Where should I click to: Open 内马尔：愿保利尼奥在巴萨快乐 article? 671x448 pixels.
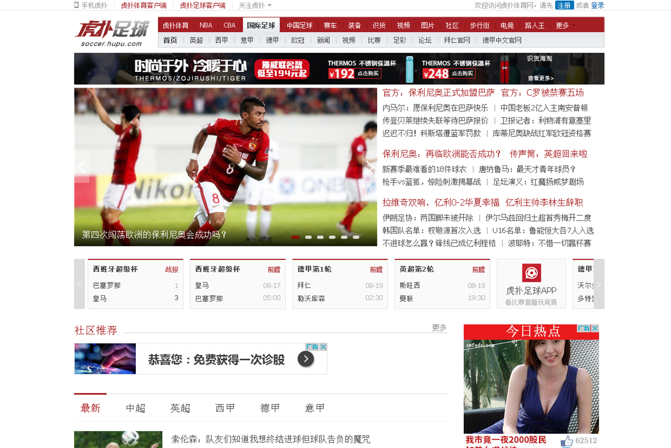pos(435,108)
